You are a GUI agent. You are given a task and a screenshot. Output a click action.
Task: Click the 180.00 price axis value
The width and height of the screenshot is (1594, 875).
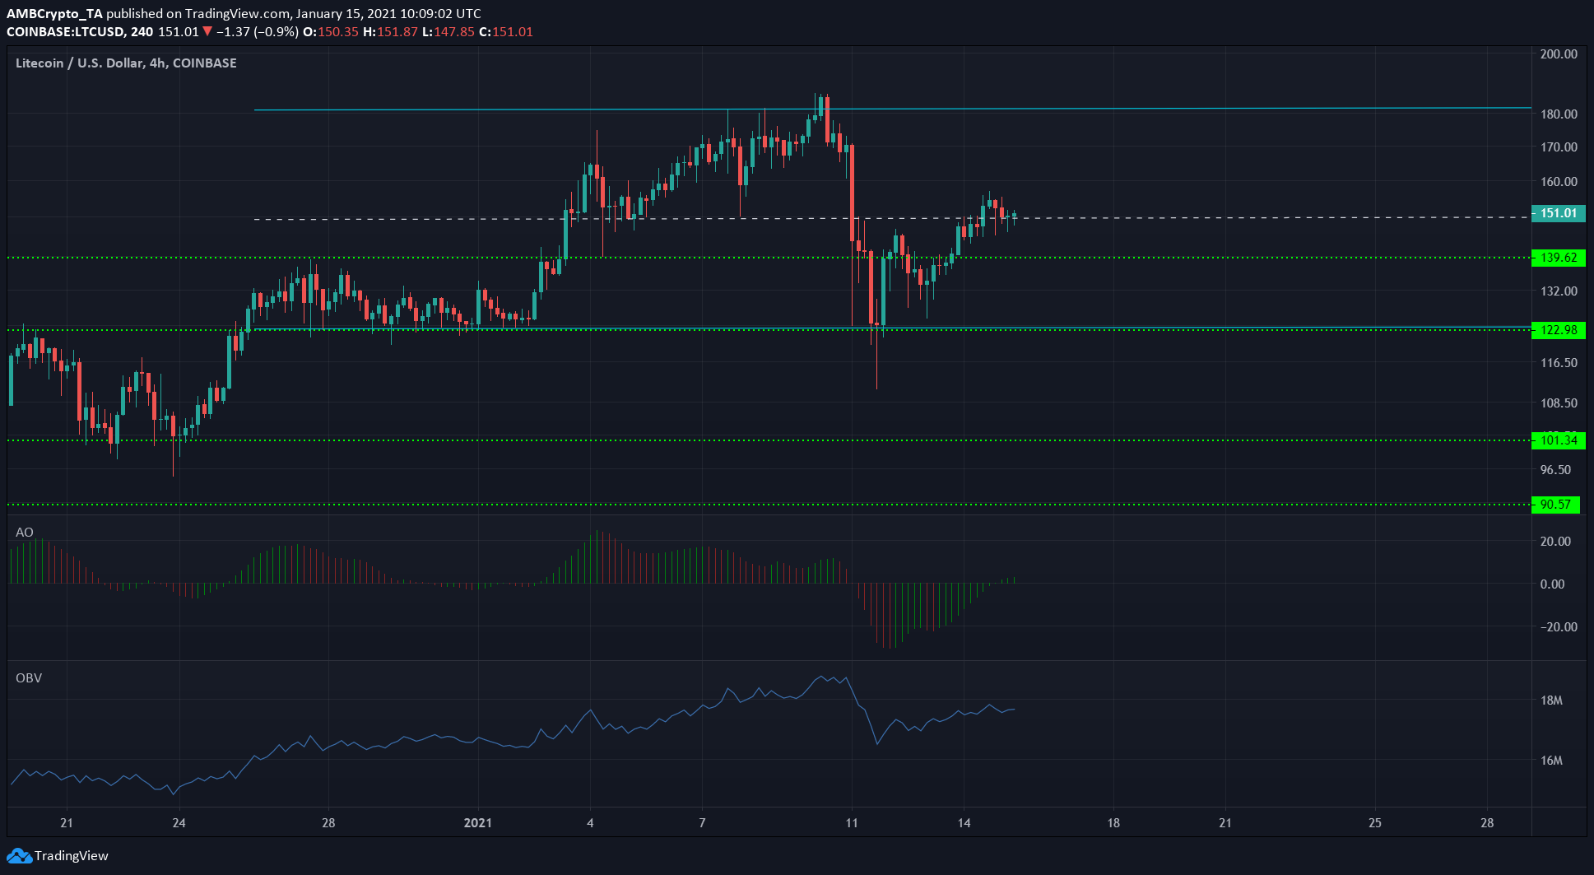point(1559,114)
